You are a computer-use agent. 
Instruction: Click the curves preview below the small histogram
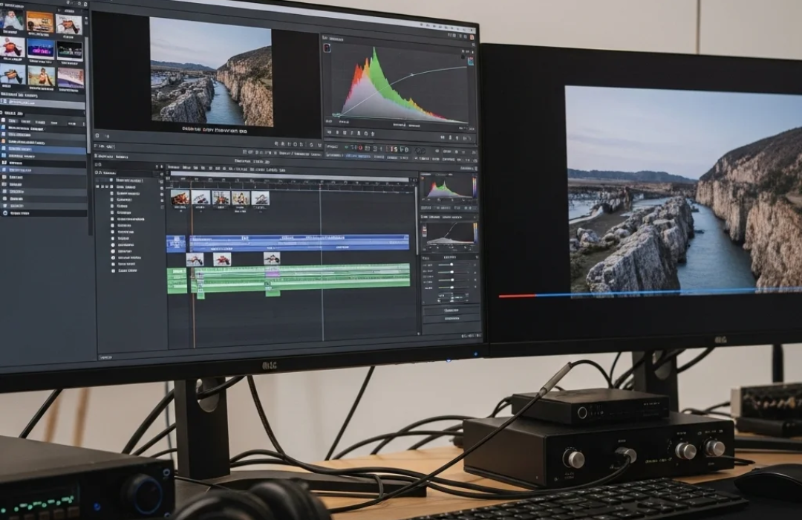pos(449,233)
